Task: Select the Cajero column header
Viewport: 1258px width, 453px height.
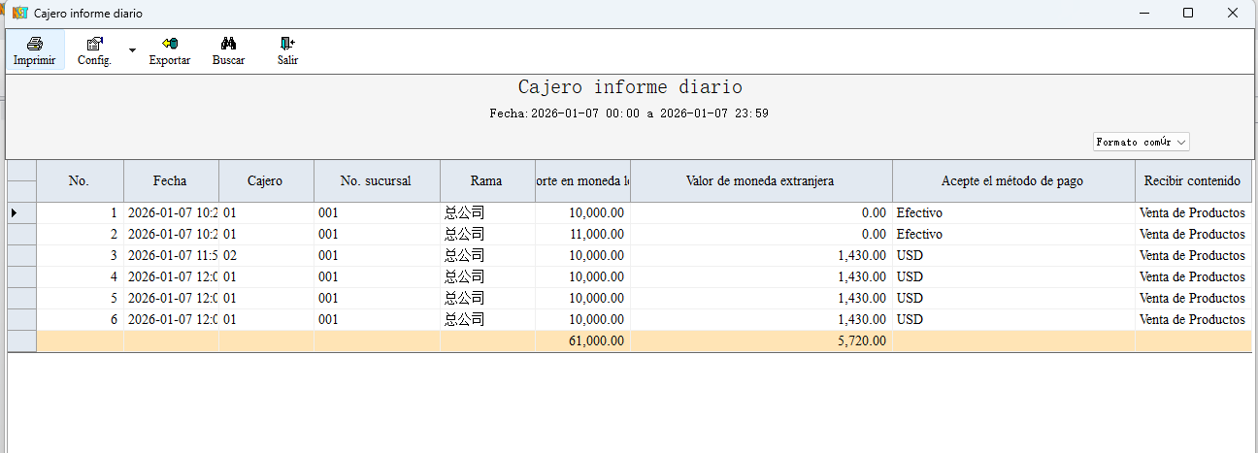Action: (265, 180)
